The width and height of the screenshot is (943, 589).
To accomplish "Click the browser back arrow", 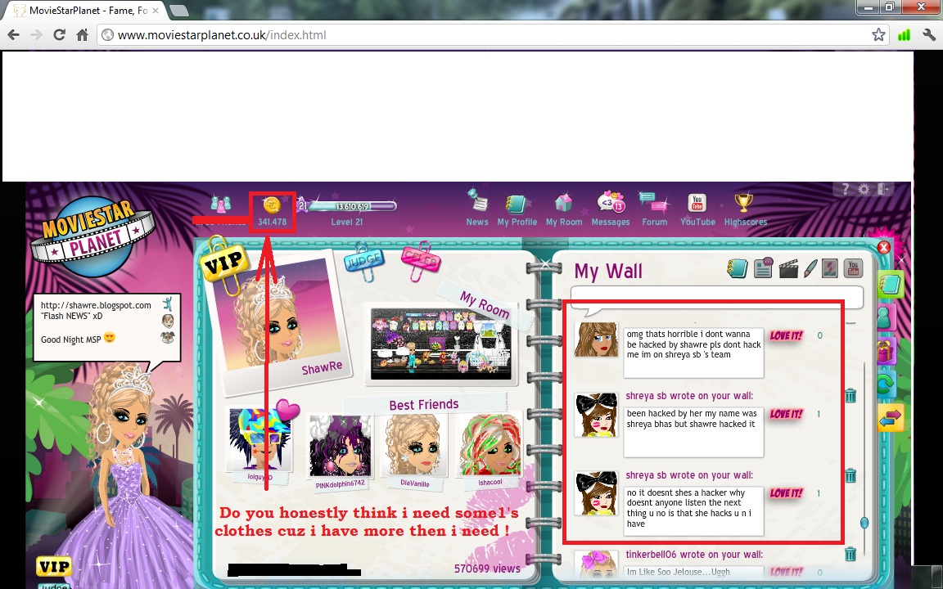I will tap(12, 35).
